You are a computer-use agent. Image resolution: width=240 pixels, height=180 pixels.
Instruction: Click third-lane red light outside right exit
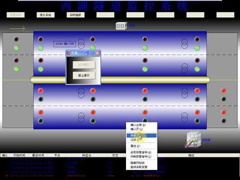click(223, 90)
